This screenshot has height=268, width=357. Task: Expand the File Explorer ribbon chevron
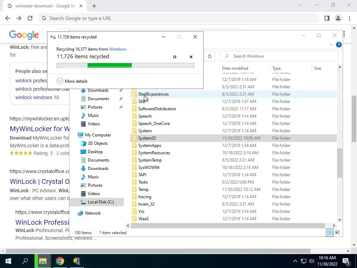click(x=331, y=45)
